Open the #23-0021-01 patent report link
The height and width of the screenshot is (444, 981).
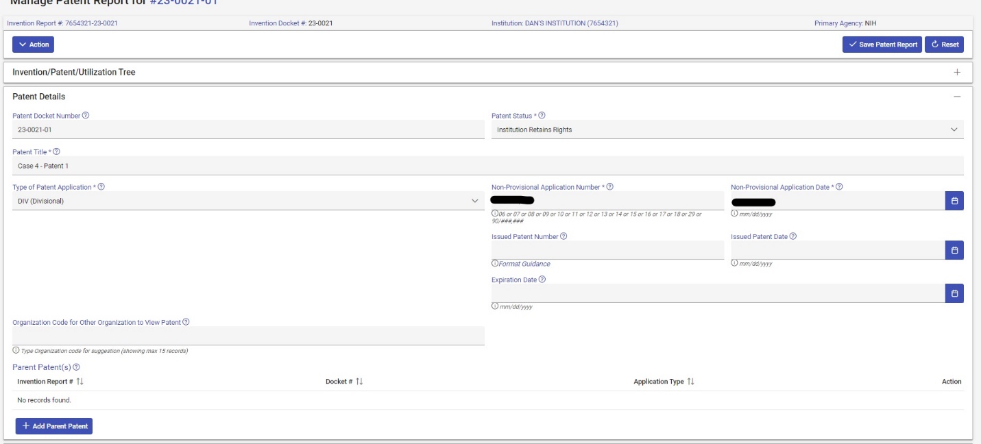tap(183, 2)
